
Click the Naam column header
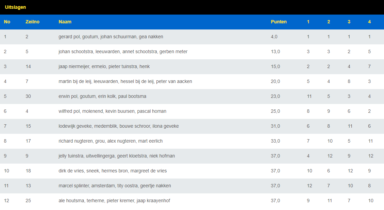click(x=65, y=22)
